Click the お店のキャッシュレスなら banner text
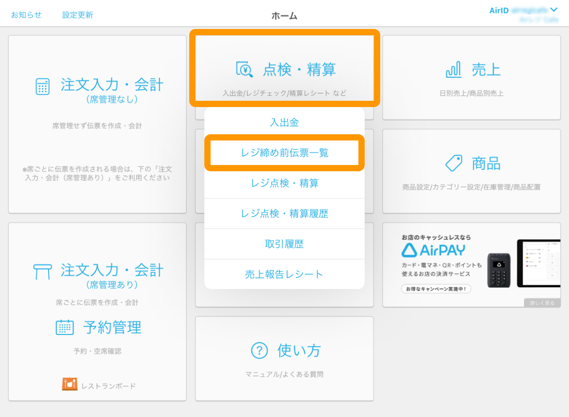Screen dimensions: 569x417 [436, 237]
